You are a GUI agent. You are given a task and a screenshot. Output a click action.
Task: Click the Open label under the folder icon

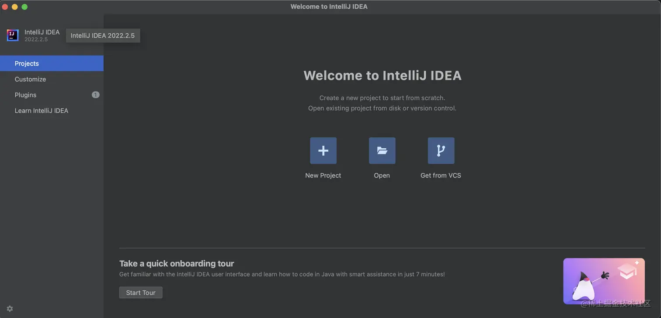382,175
